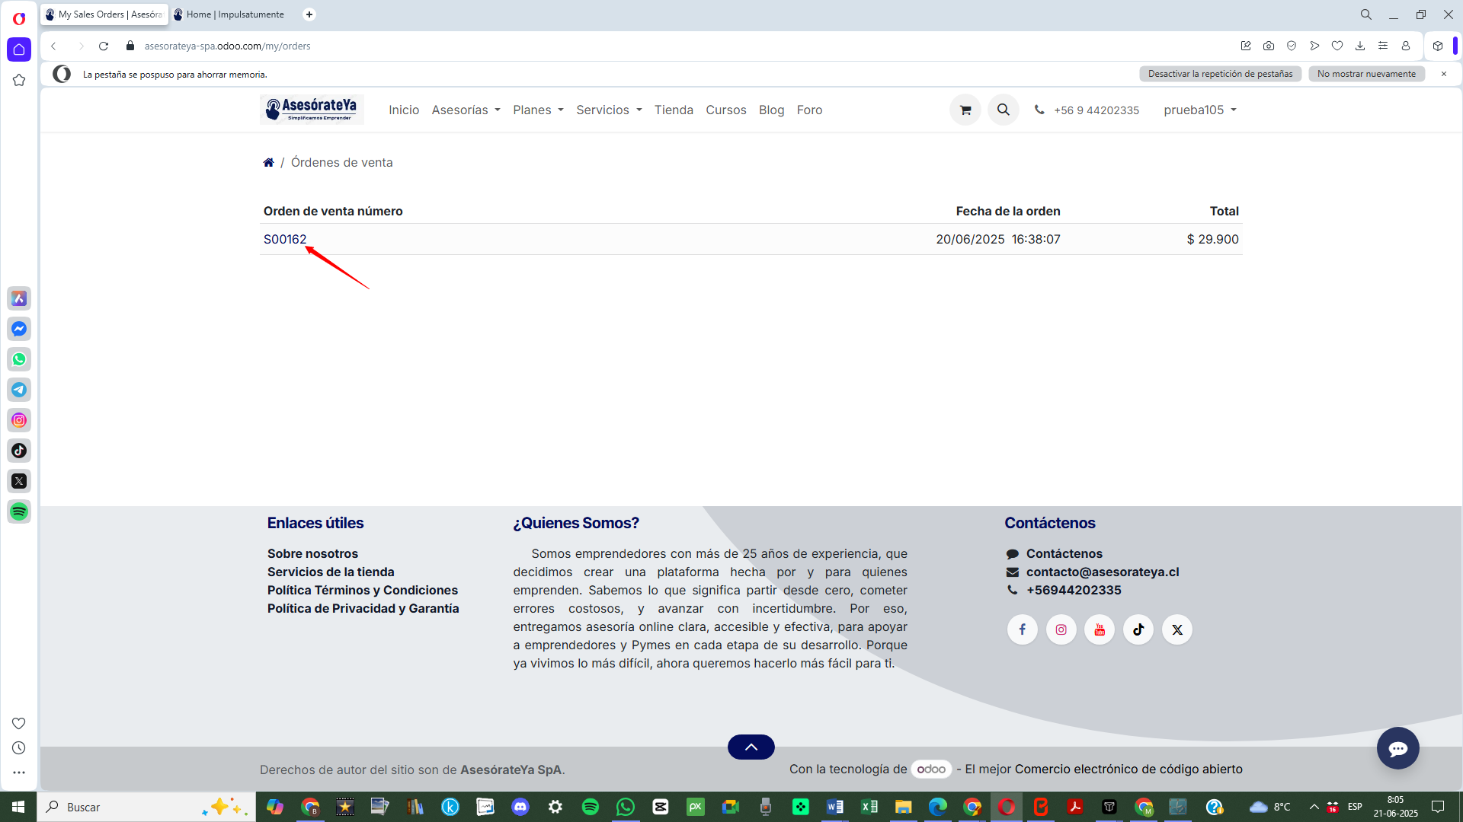Open sales order S00162

click(x=285, y=239)
